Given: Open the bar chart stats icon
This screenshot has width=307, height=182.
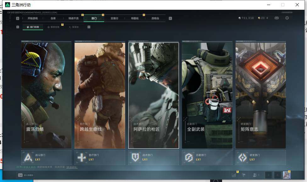Looking at the screenshot, I should pos(234,175).
